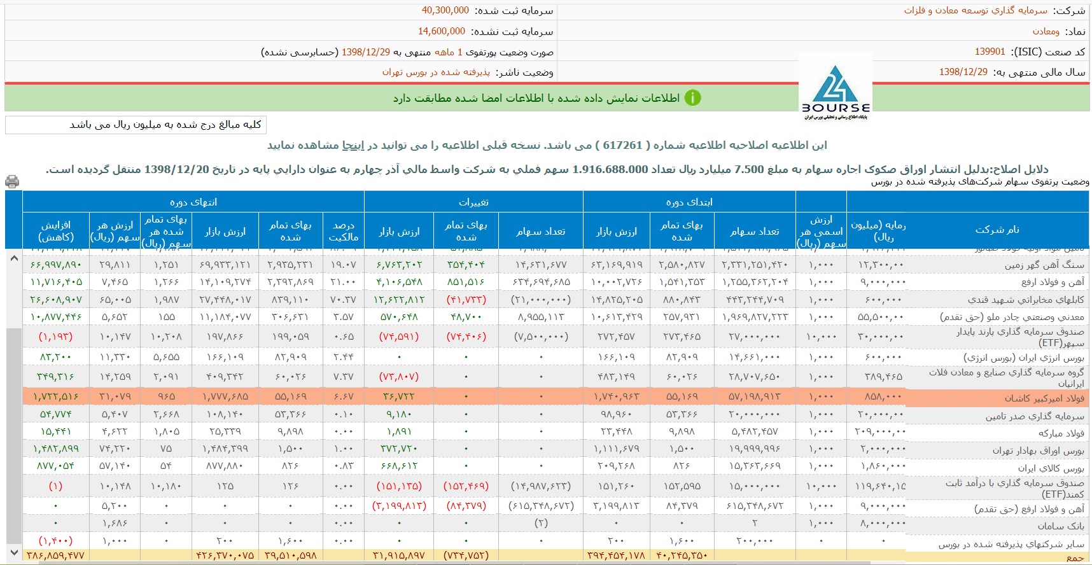
Task: Click the table scrollbar up arrow
Action: (13, 258)
